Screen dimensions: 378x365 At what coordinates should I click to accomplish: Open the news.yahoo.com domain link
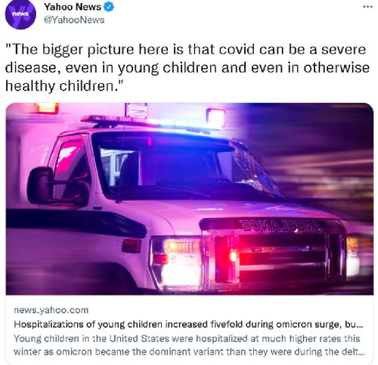[x=51, y=310]
